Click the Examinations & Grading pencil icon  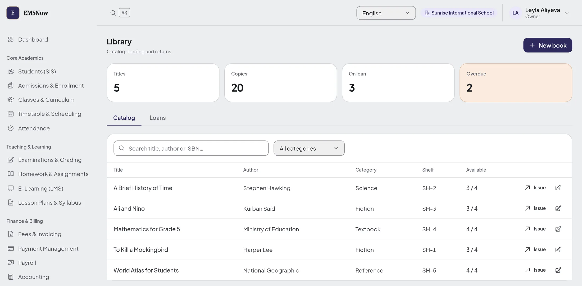11,160
